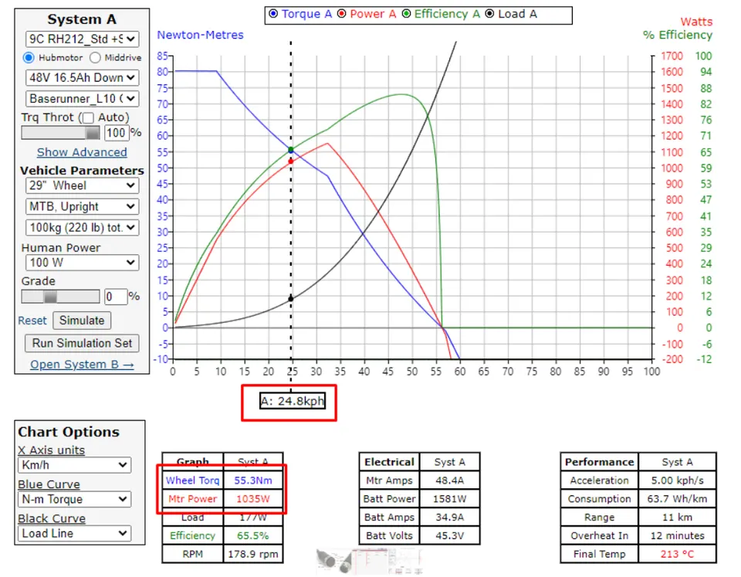Click the Batt Power 1581W value
741x577 pixels.
(x=450, y=499)
